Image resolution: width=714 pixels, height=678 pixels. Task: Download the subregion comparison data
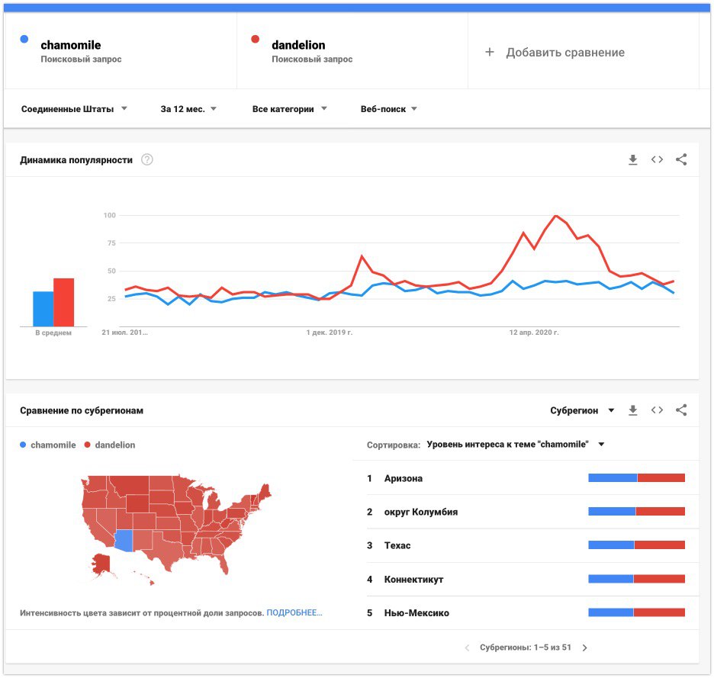[x=632, y=410]
